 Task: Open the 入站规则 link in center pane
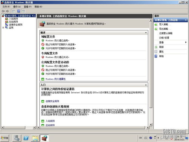coord(50,121)
